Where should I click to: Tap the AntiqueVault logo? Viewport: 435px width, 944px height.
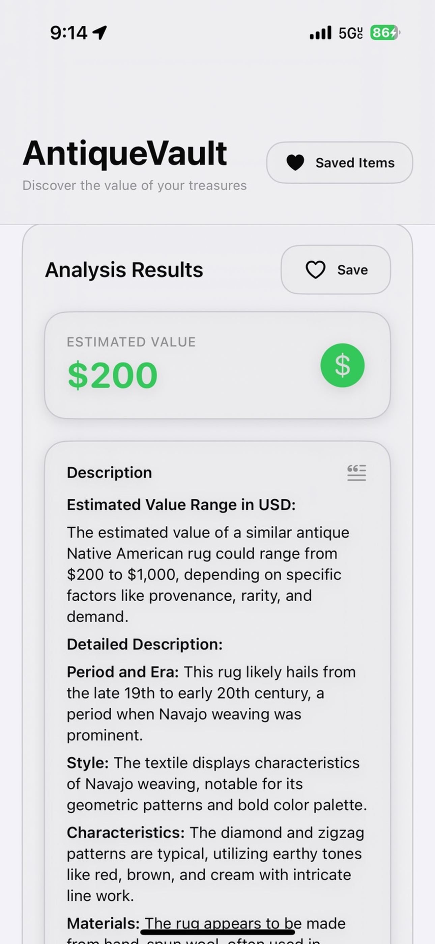pos(125,153)
